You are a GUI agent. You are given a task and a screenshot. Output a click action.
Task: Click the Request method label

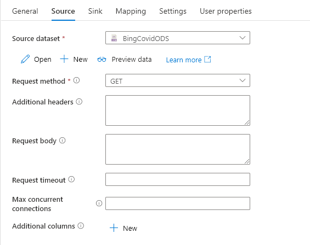tap(38, 81)
